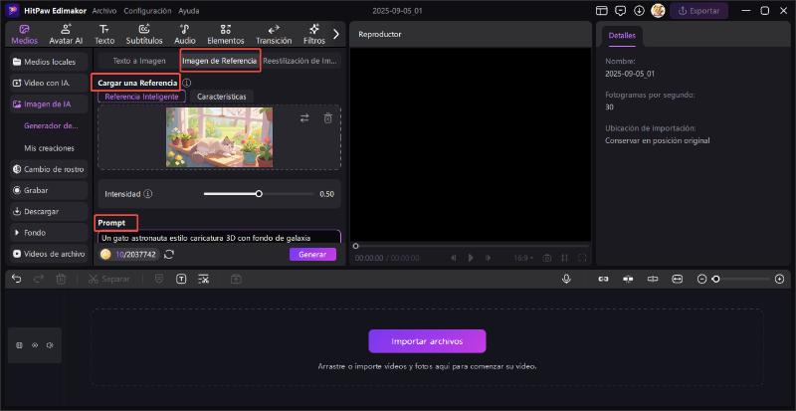The height and width of the screenshot is (411, 796).
Task: Click the snapshot camera icon under player
Action: (x=546, y=258)
